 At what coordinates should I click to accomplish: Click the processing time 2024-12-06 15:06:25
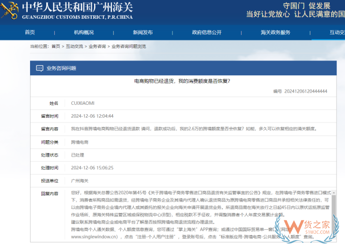92,168
